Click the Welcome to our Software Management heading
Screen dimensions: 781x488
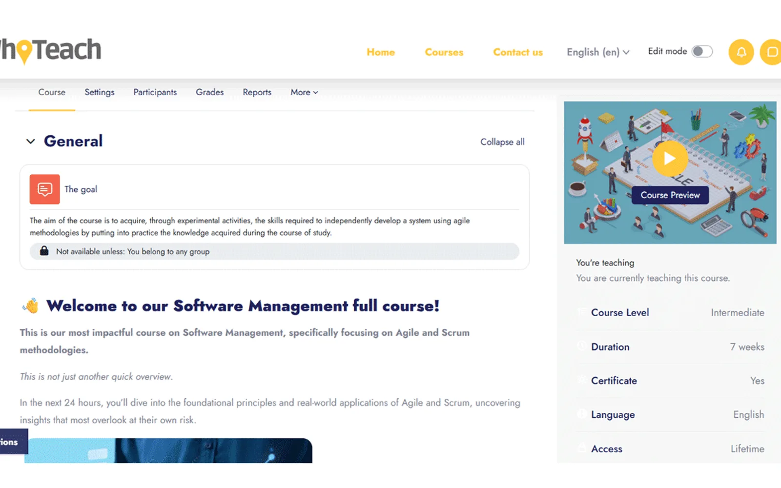243,306
